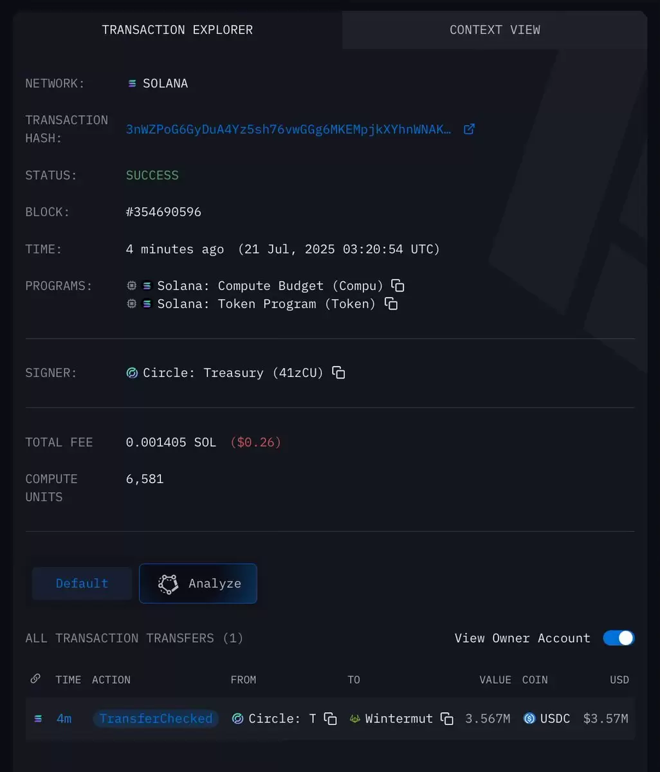Open transaction hash external link icon

469,129
